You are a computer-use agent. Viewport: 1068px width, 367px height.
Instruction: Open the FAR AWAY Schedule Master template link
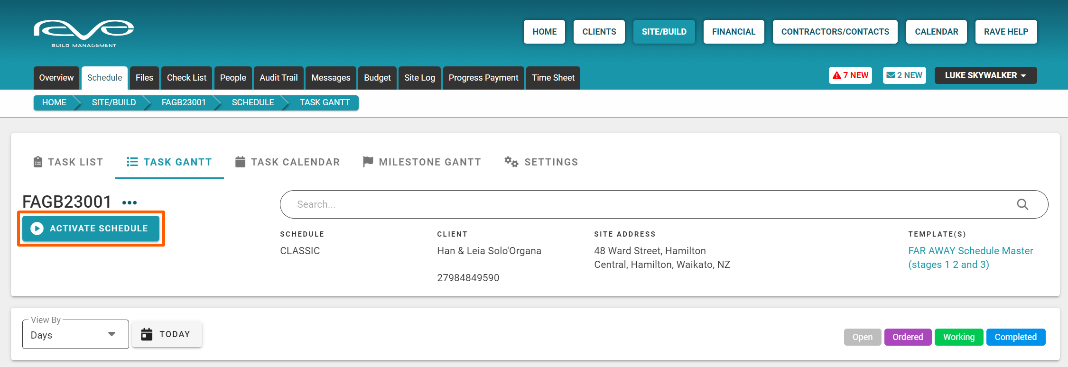970,257
